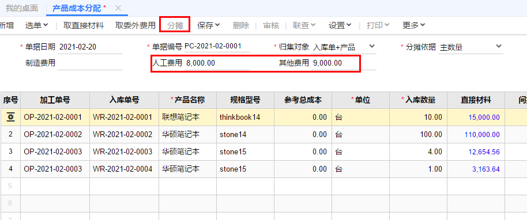Click the 3,163.64 direct material link
This screenshot has height=220, width=527.
pyautogui.click(x=486, y=169)
